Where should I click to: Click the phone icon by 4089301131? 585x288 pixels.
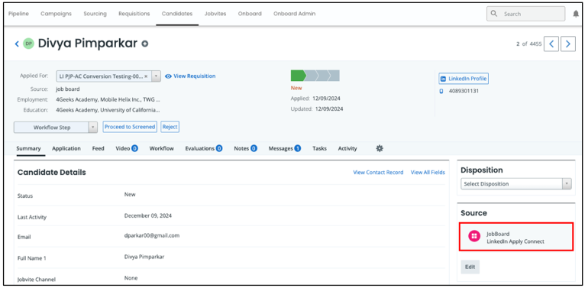[441, 91]
